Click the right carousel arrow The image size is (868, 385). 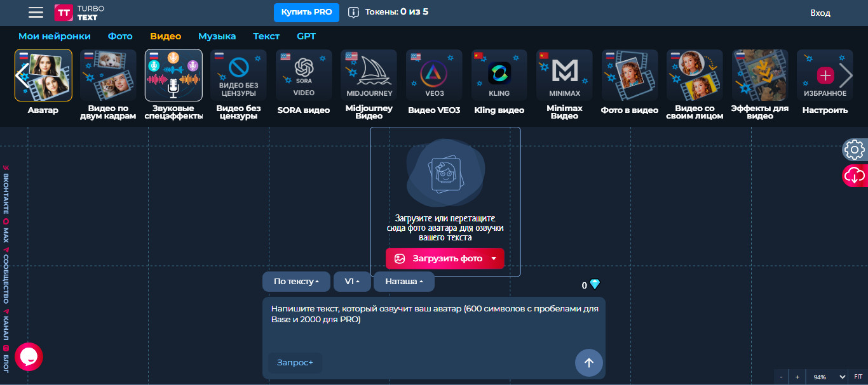[x=846, y=75]
